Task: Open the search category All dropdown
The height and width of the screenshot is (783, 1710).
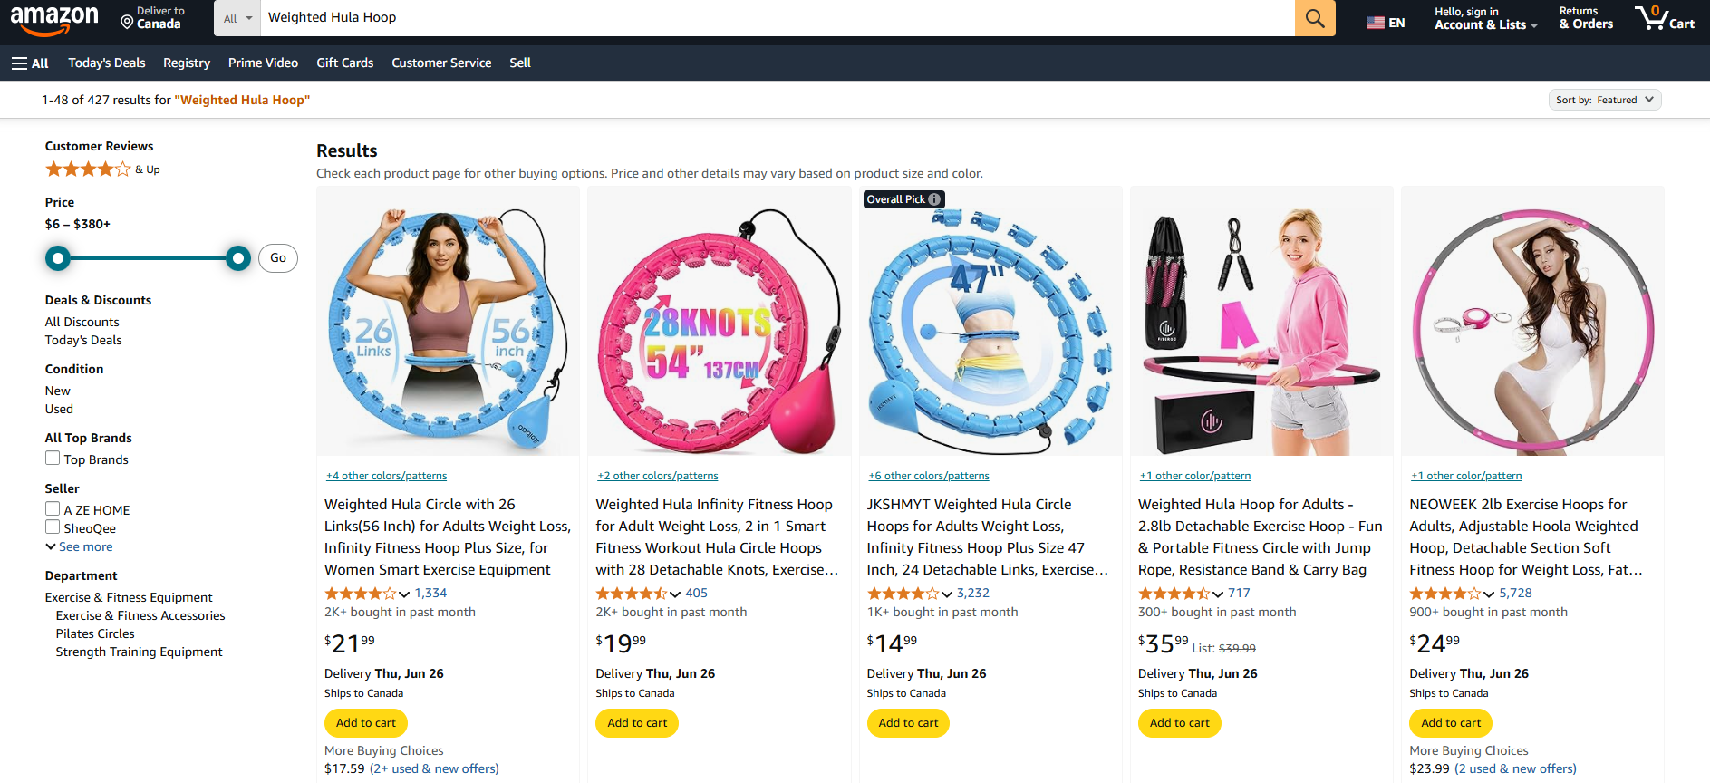Action: [x=237, y=18]
